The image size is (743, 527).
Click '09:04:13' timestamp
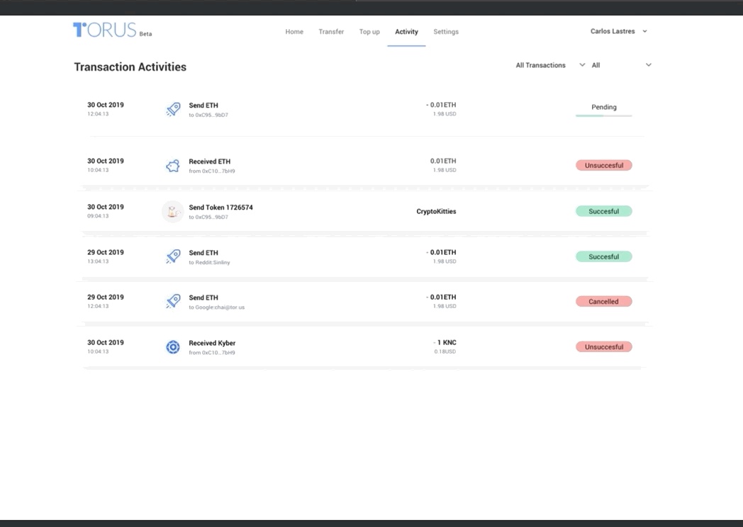[98, 216]
